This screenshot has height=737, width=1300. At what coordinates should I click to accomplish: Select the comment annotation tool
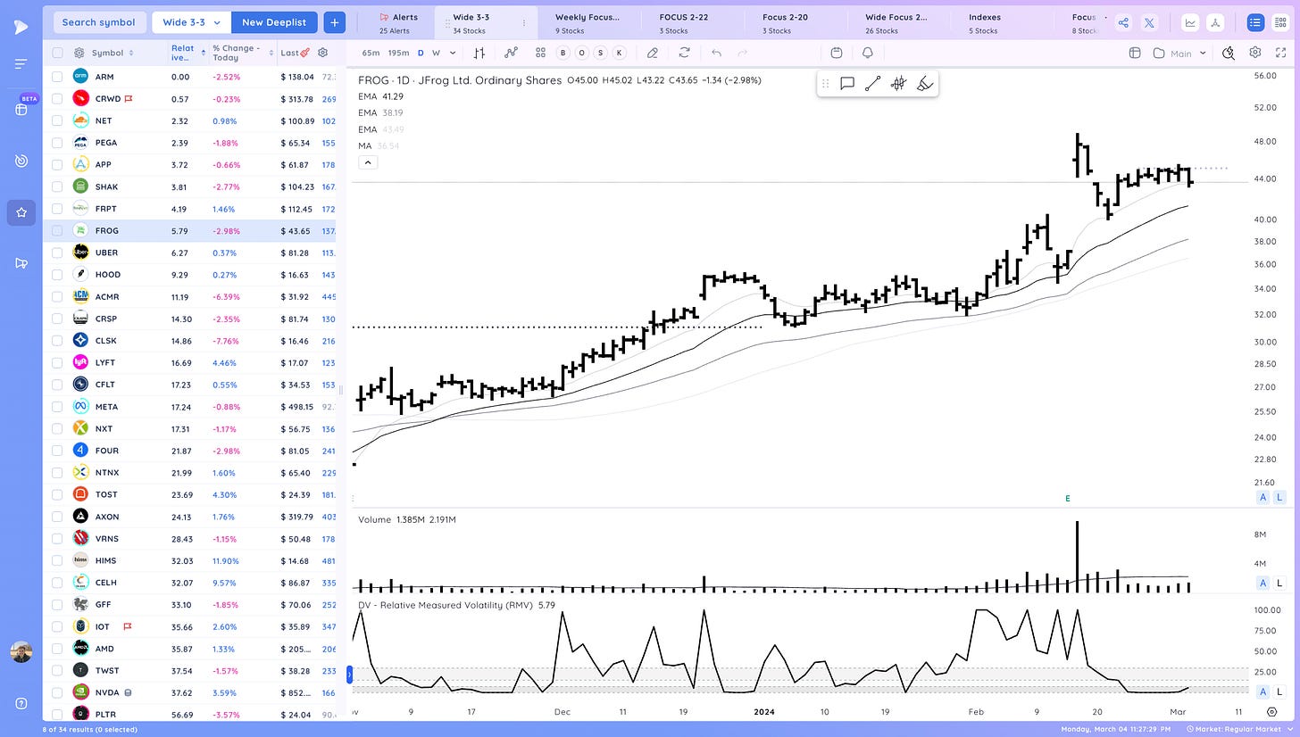[847, 84]
